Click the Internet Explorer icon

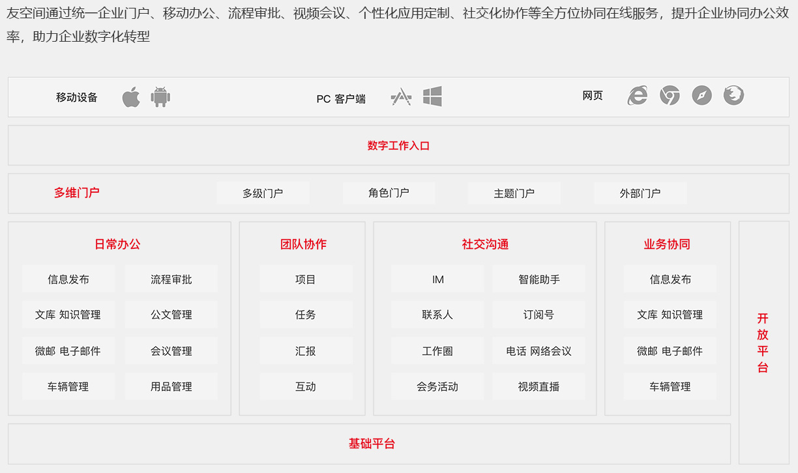point(637,96)
